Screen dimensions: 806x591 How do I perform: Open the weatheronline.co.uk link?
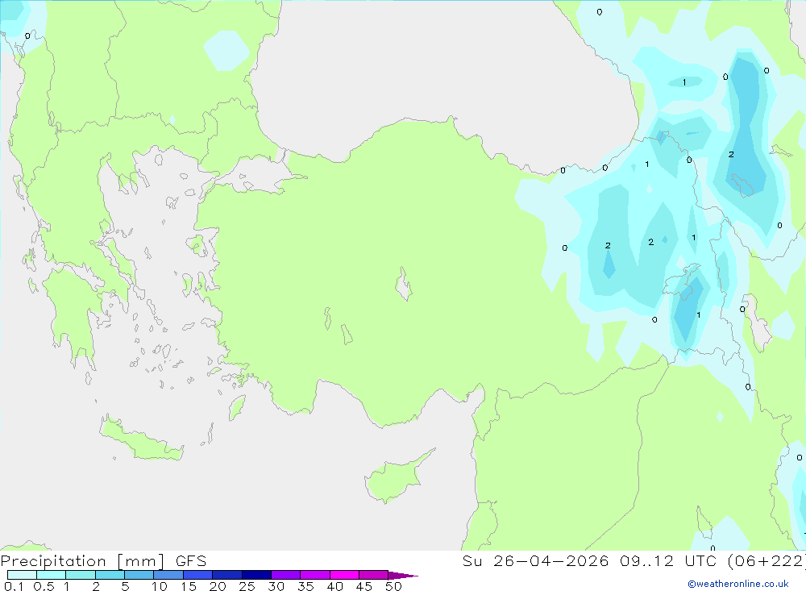pyautogui.click(x=738, y=584)
